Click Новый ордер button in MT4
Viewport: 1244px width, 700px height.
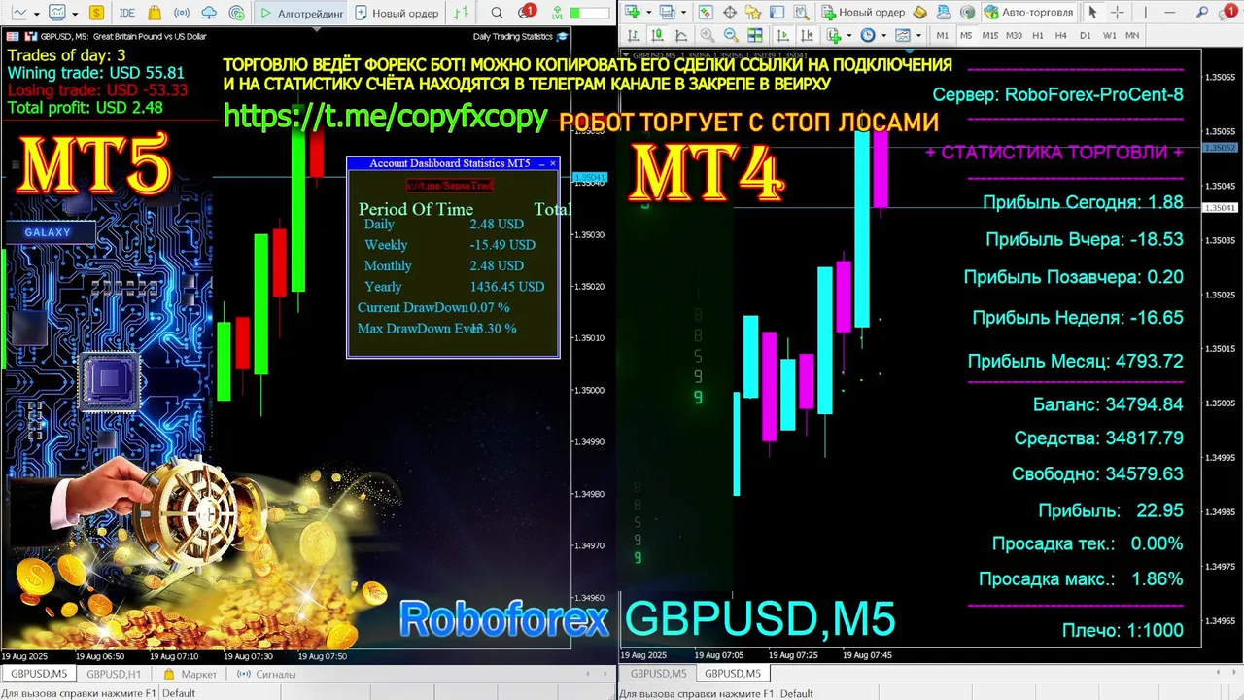click(x=863, y=13)
